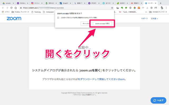This screenshot has height=105, width=169.
Task: Open the Firefox ブックマーク folder
Action: point(20,12)
